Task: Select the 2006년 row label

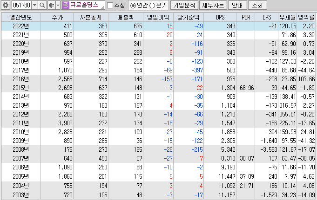Action: click(21, 168)
